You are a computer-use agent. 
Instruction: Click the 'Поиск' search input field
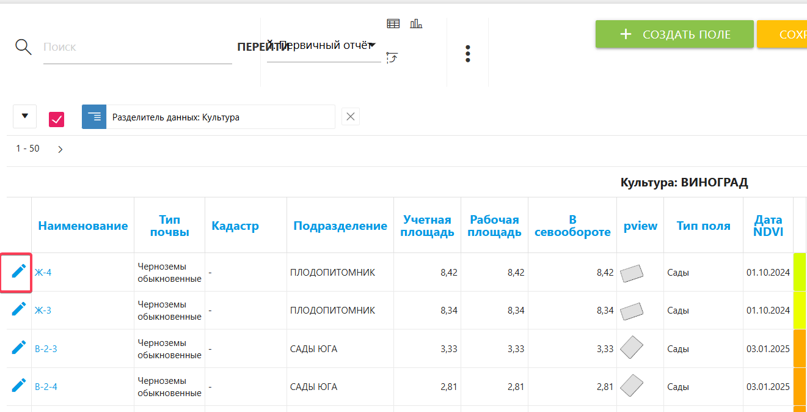coord(137,47)
